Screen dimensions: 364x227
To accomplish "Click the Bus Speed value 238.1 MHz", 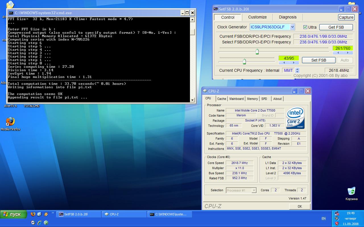I will pyautogui.click(x=240, y=173).
